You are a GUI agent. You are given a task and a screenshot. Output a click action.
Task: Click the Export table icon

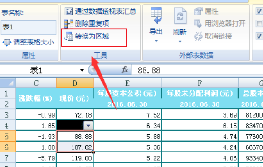tap(156, 15)
